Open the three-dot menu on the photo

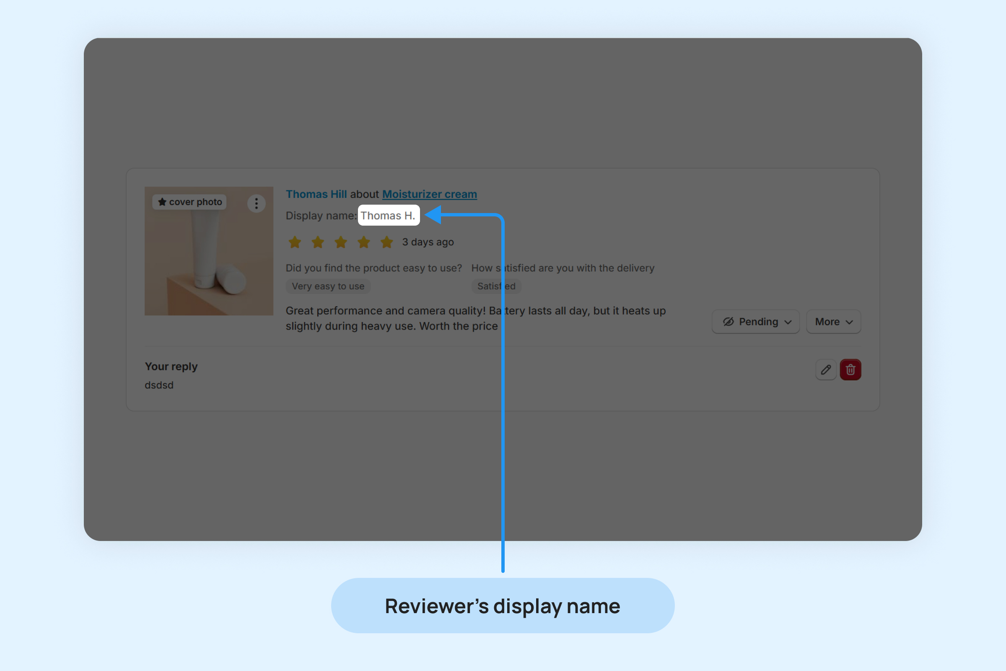(x=256, y=203)
